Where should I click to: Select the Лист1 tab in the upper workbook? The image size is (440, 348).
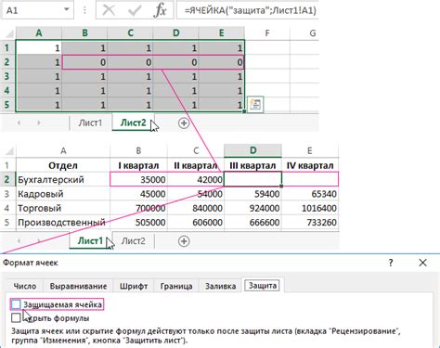point(90,123)
